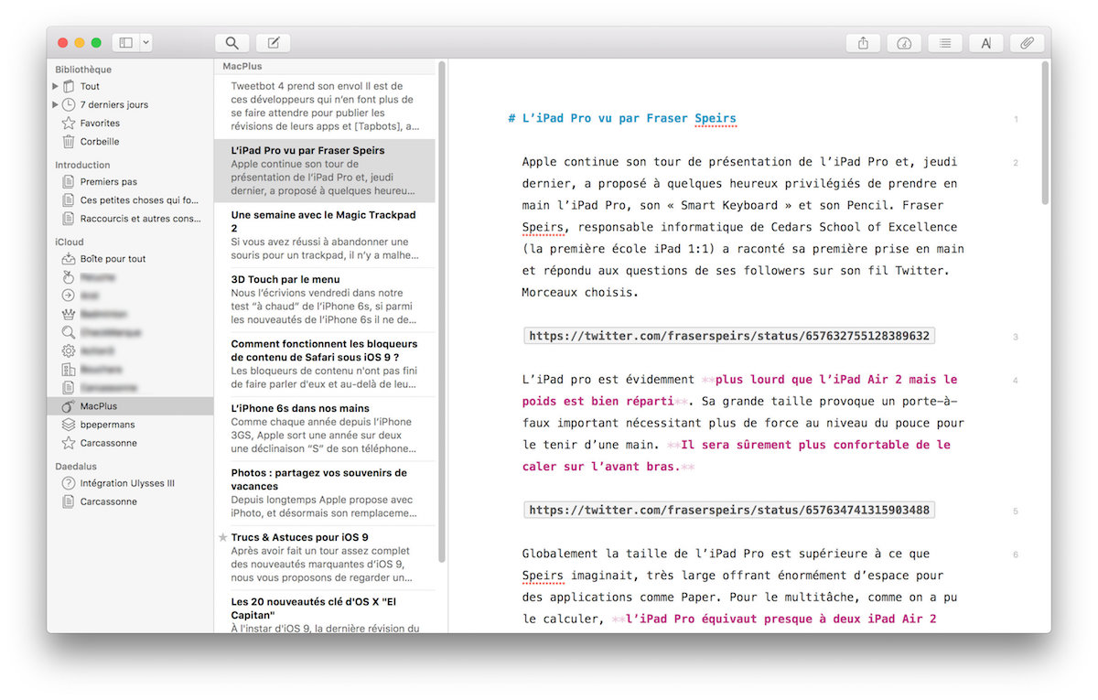Click the sheet list scrollbar

tap(442, 311)
